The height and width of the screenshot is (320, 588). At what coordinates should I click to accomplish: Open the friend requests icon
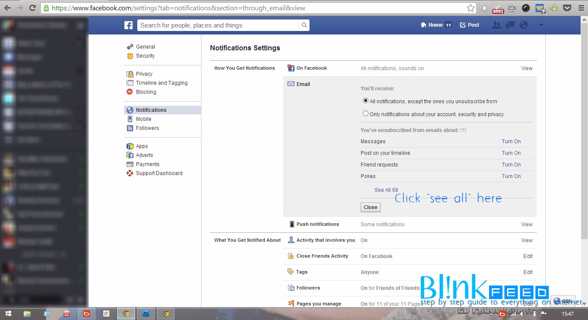coord(496,25)
